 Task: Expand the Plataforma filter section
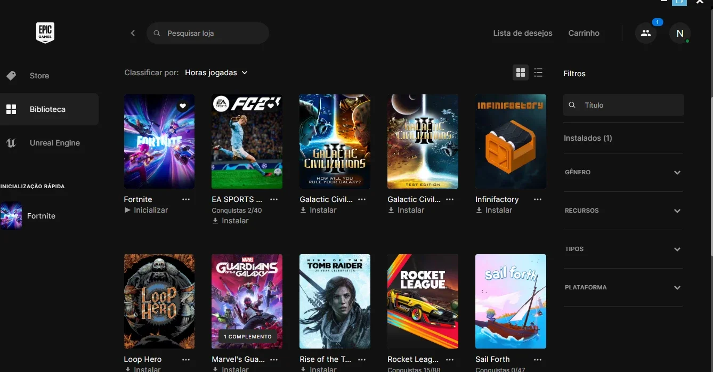coord(623,287)
